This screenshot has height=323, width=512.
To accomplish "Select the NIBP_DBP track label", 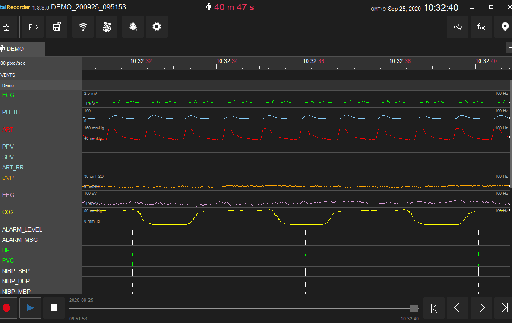I will 16,282.
